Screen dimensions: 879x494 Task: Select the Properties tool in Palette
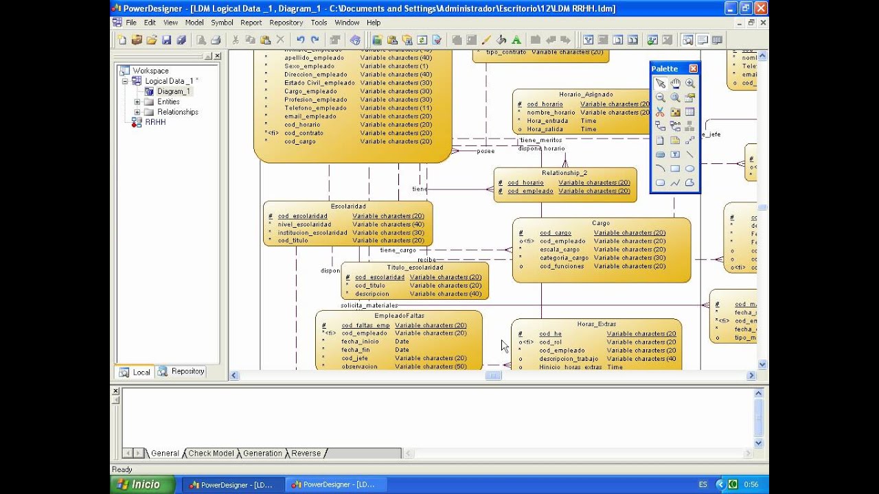[690, 97]
